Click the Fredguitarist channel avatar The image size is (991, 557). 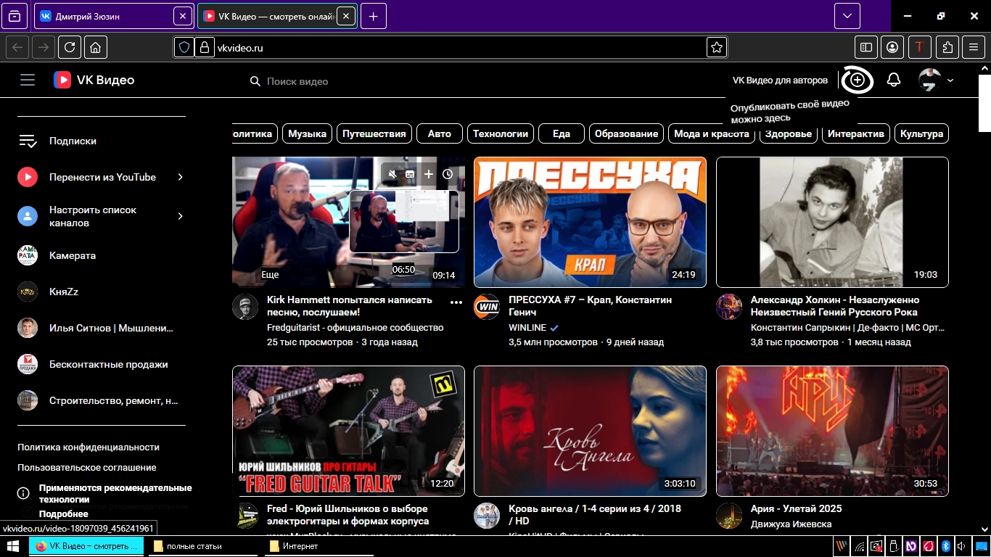coord(245,307)
